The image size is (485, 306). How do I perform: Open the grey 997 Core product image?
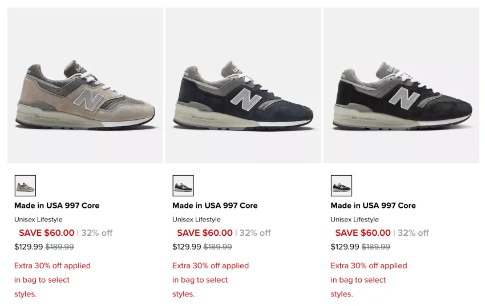[85, 86]
